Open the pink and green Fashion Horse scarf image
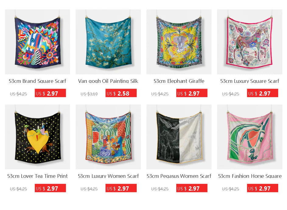The height and width of the screenshot is (210, 287). (250, 137)
